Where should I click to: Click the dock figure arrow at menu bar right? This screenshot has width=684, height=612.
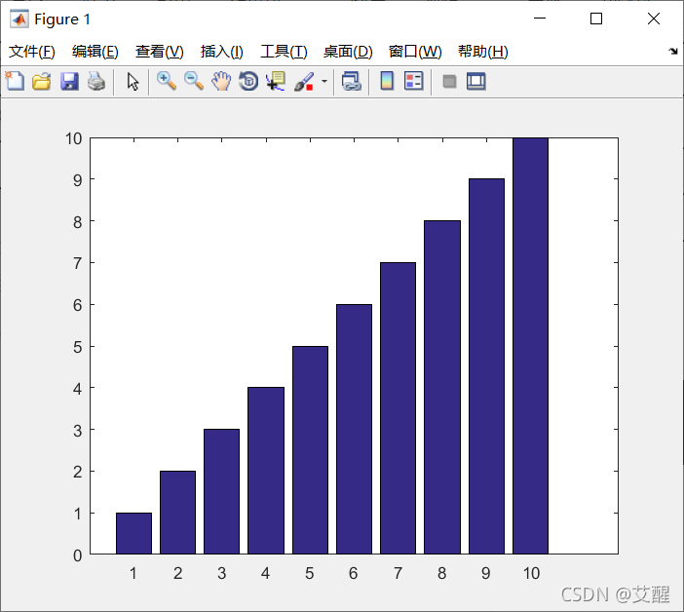(673, 52)
